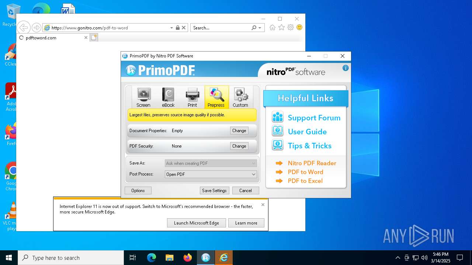Switch to PrimoPDF taskbar button

coord(206,258)
